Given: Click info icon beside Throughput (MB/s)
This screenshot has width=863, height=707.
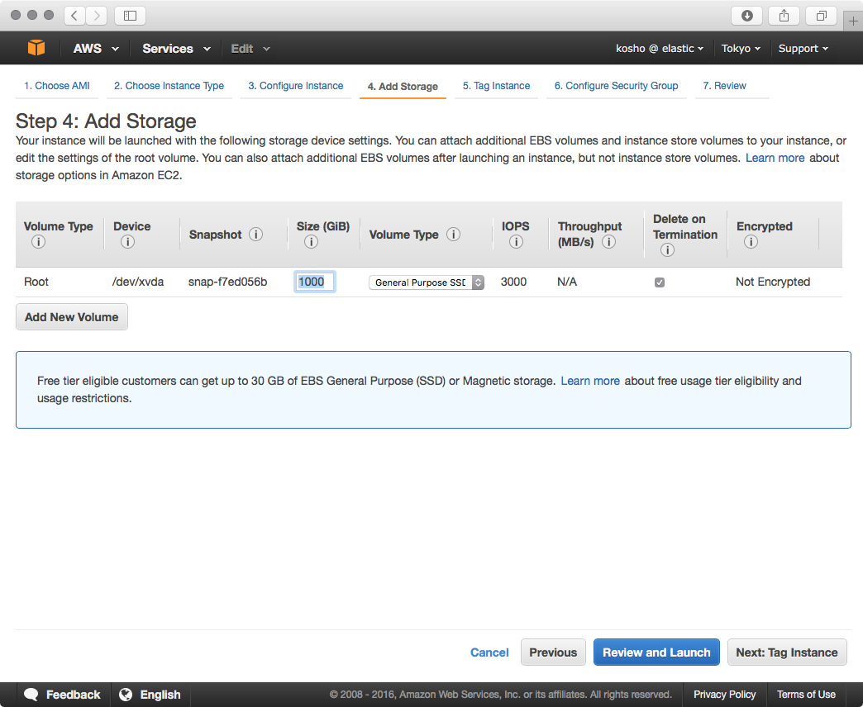Looking at the screenshot, I should pyautogui.click(x=609, y=242).
